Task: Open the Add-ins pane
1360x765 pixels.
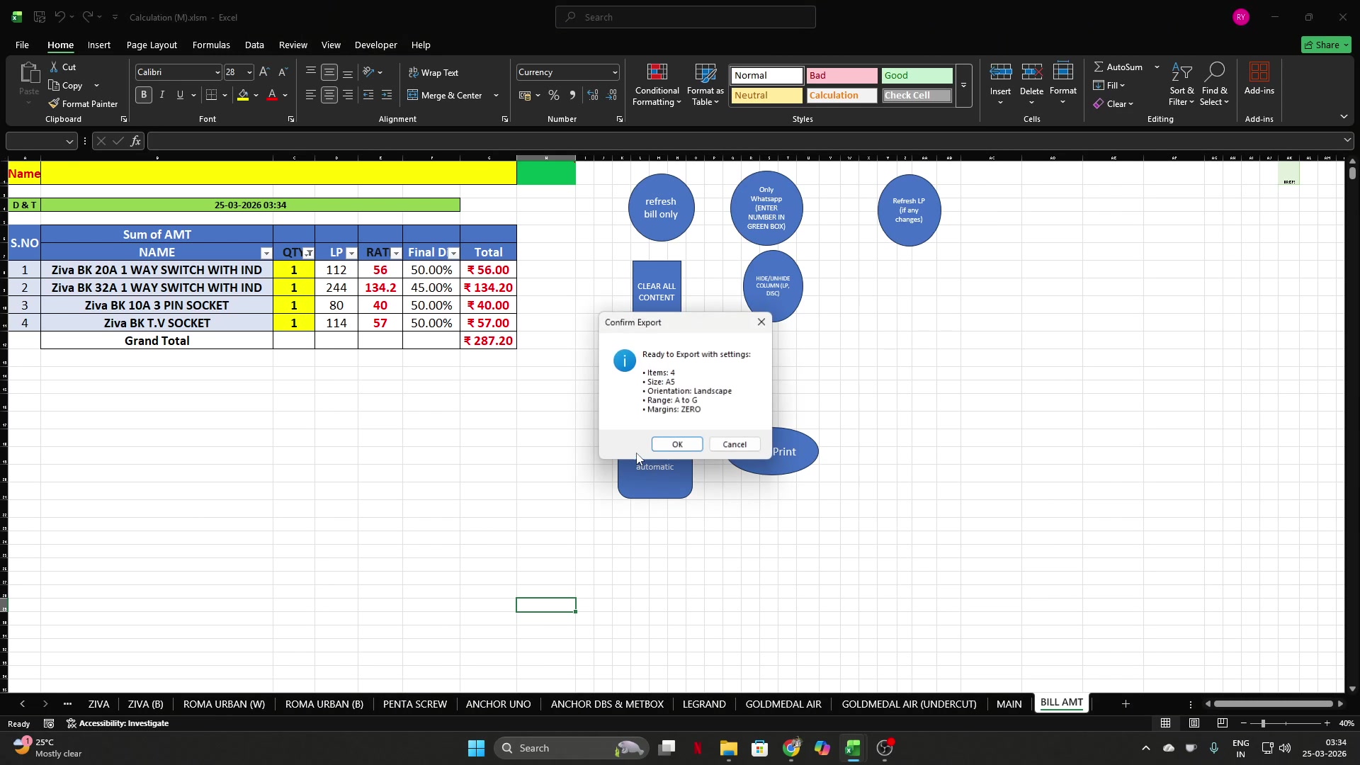Action: pos(1259,79)
